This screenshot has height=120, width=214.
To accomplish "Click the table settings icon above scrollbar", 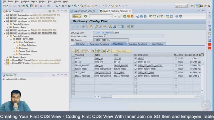I will [202, 55].
